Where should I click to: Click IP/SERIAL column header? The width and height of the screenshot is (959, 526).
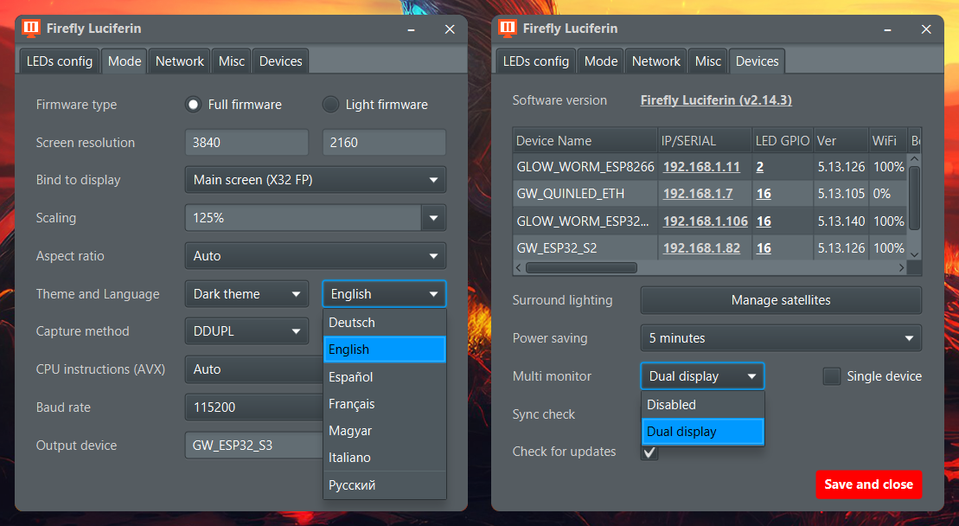(x=705, y=141)
